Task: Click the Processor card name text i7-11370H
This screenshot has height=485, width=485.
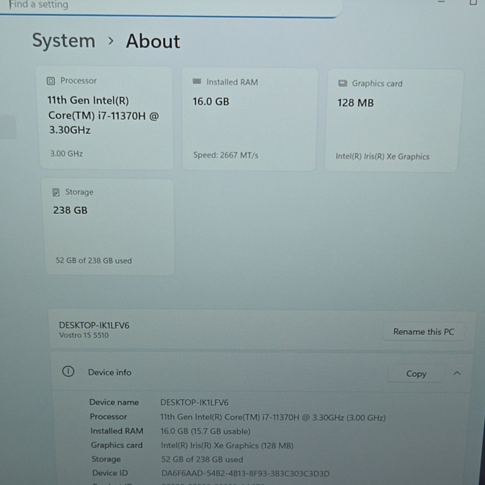Action: [x=103, y=115]
